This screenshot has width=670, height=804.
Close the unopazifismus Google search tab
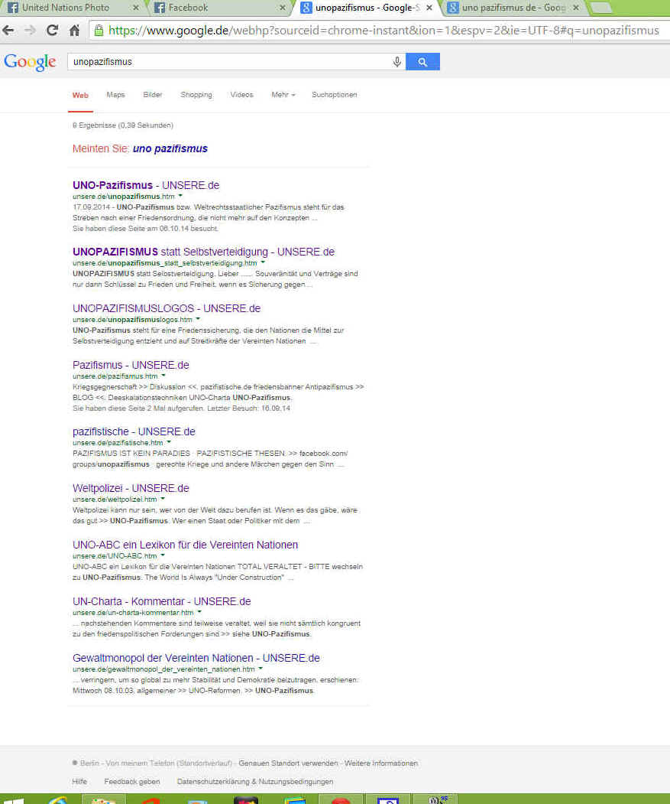[x=429, y=8]
